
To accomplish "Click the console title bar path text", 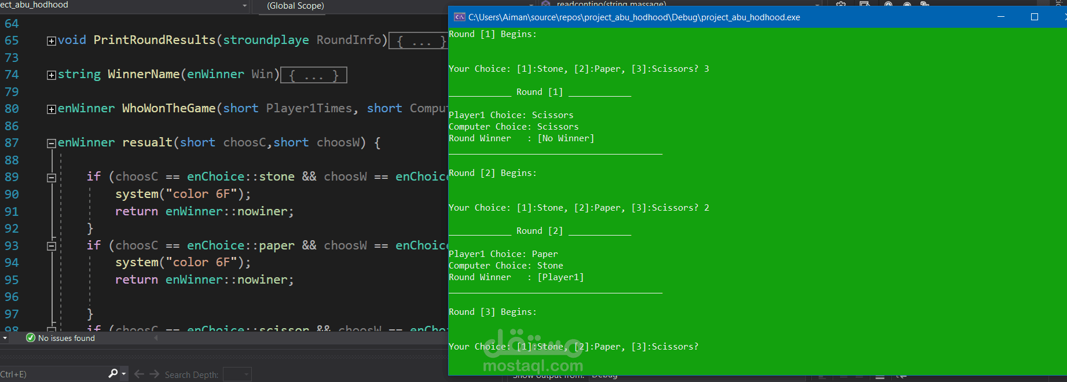I will [634, 17].
